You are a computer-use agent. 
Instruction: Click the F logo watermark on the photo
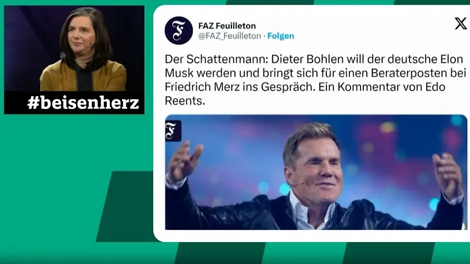point(173,130)
